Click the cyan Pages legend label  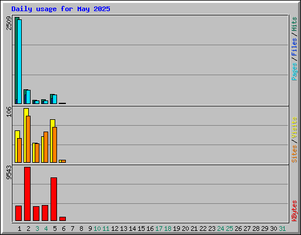point(295,72)
